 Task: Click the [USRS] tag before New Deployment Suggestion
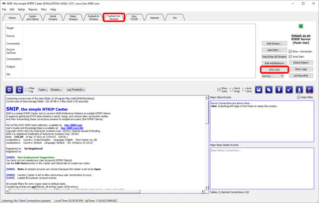tap(10, 157)
